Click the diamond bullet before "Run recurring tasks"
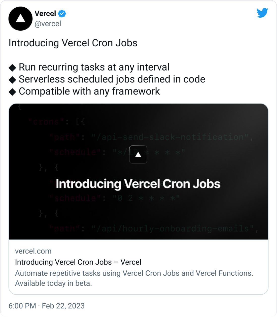 [x=12, y=68]
